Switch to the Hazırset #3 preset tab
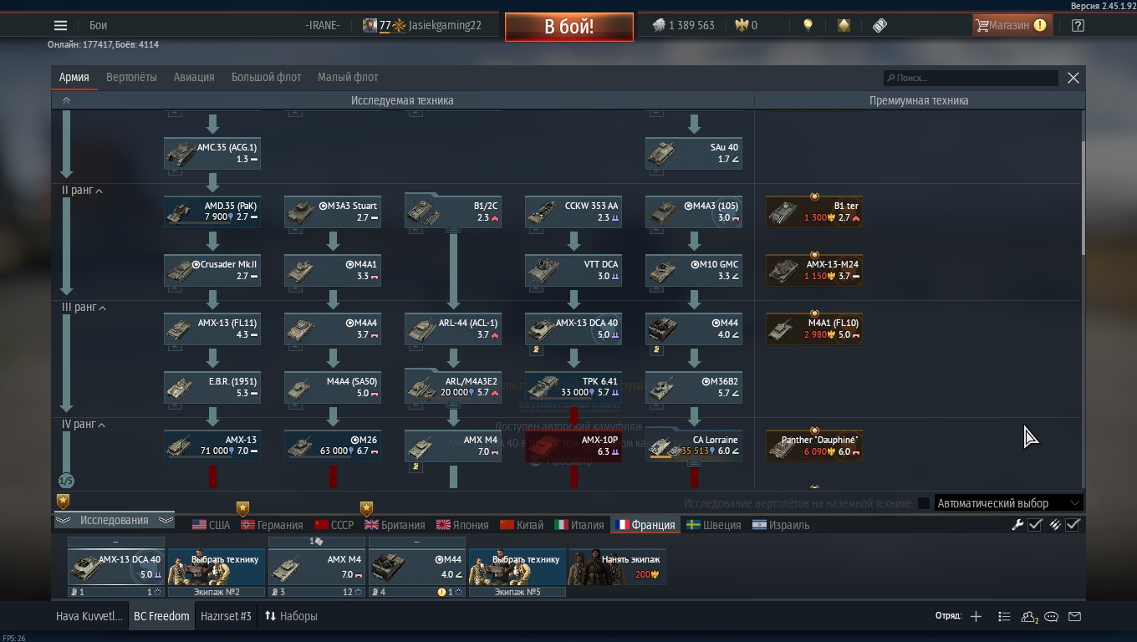 [x=226, y=616]
